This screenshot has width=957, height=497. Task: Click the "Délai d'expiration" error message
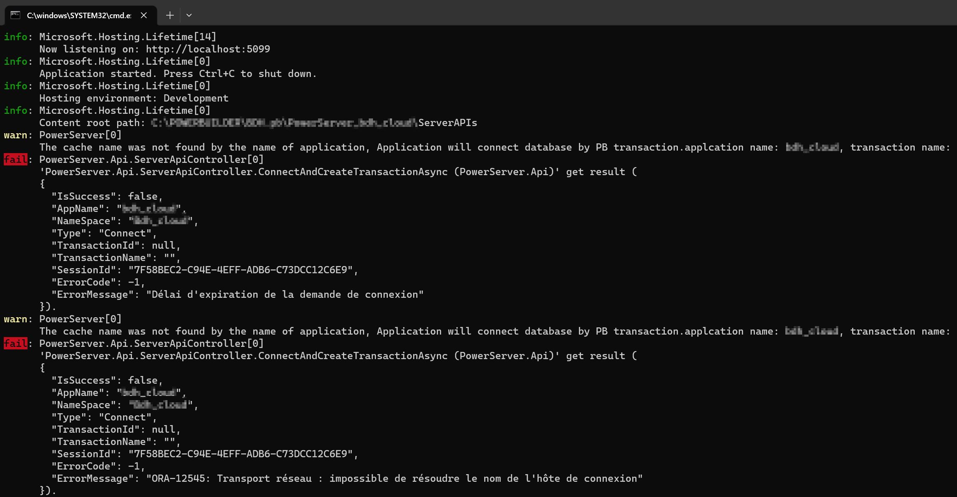[x=285, y=294]
